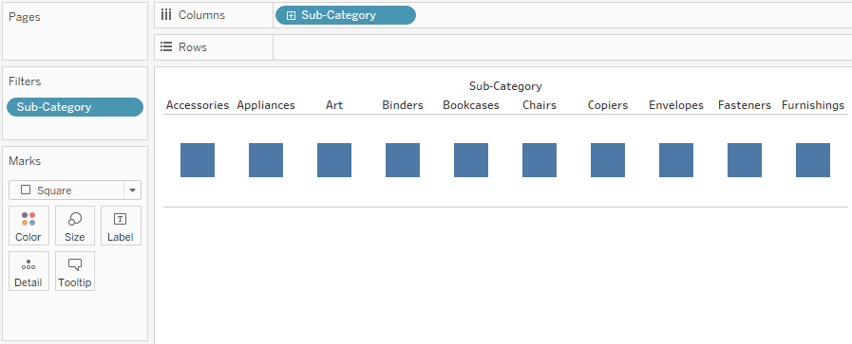Click the empty Rows shelf area
The height and width of the screenshot is (344, 852).
click(562, 47)
